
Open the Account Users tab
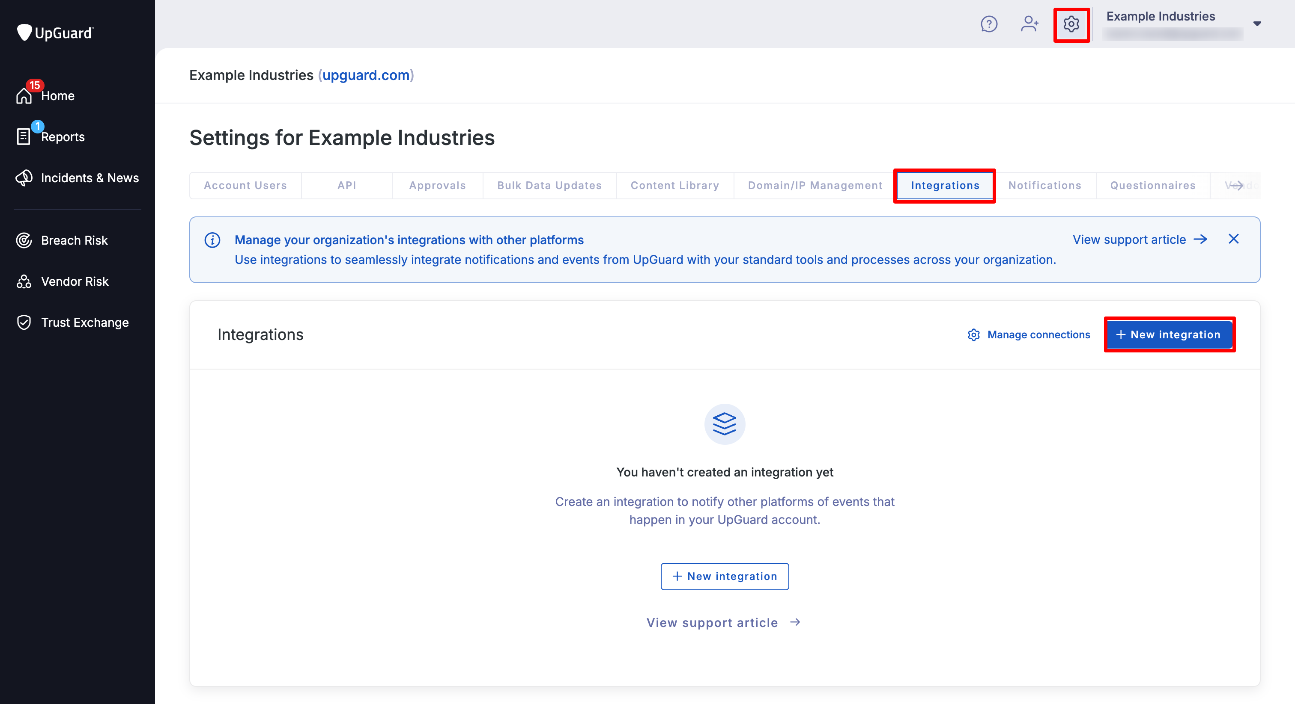coord(245,185)
